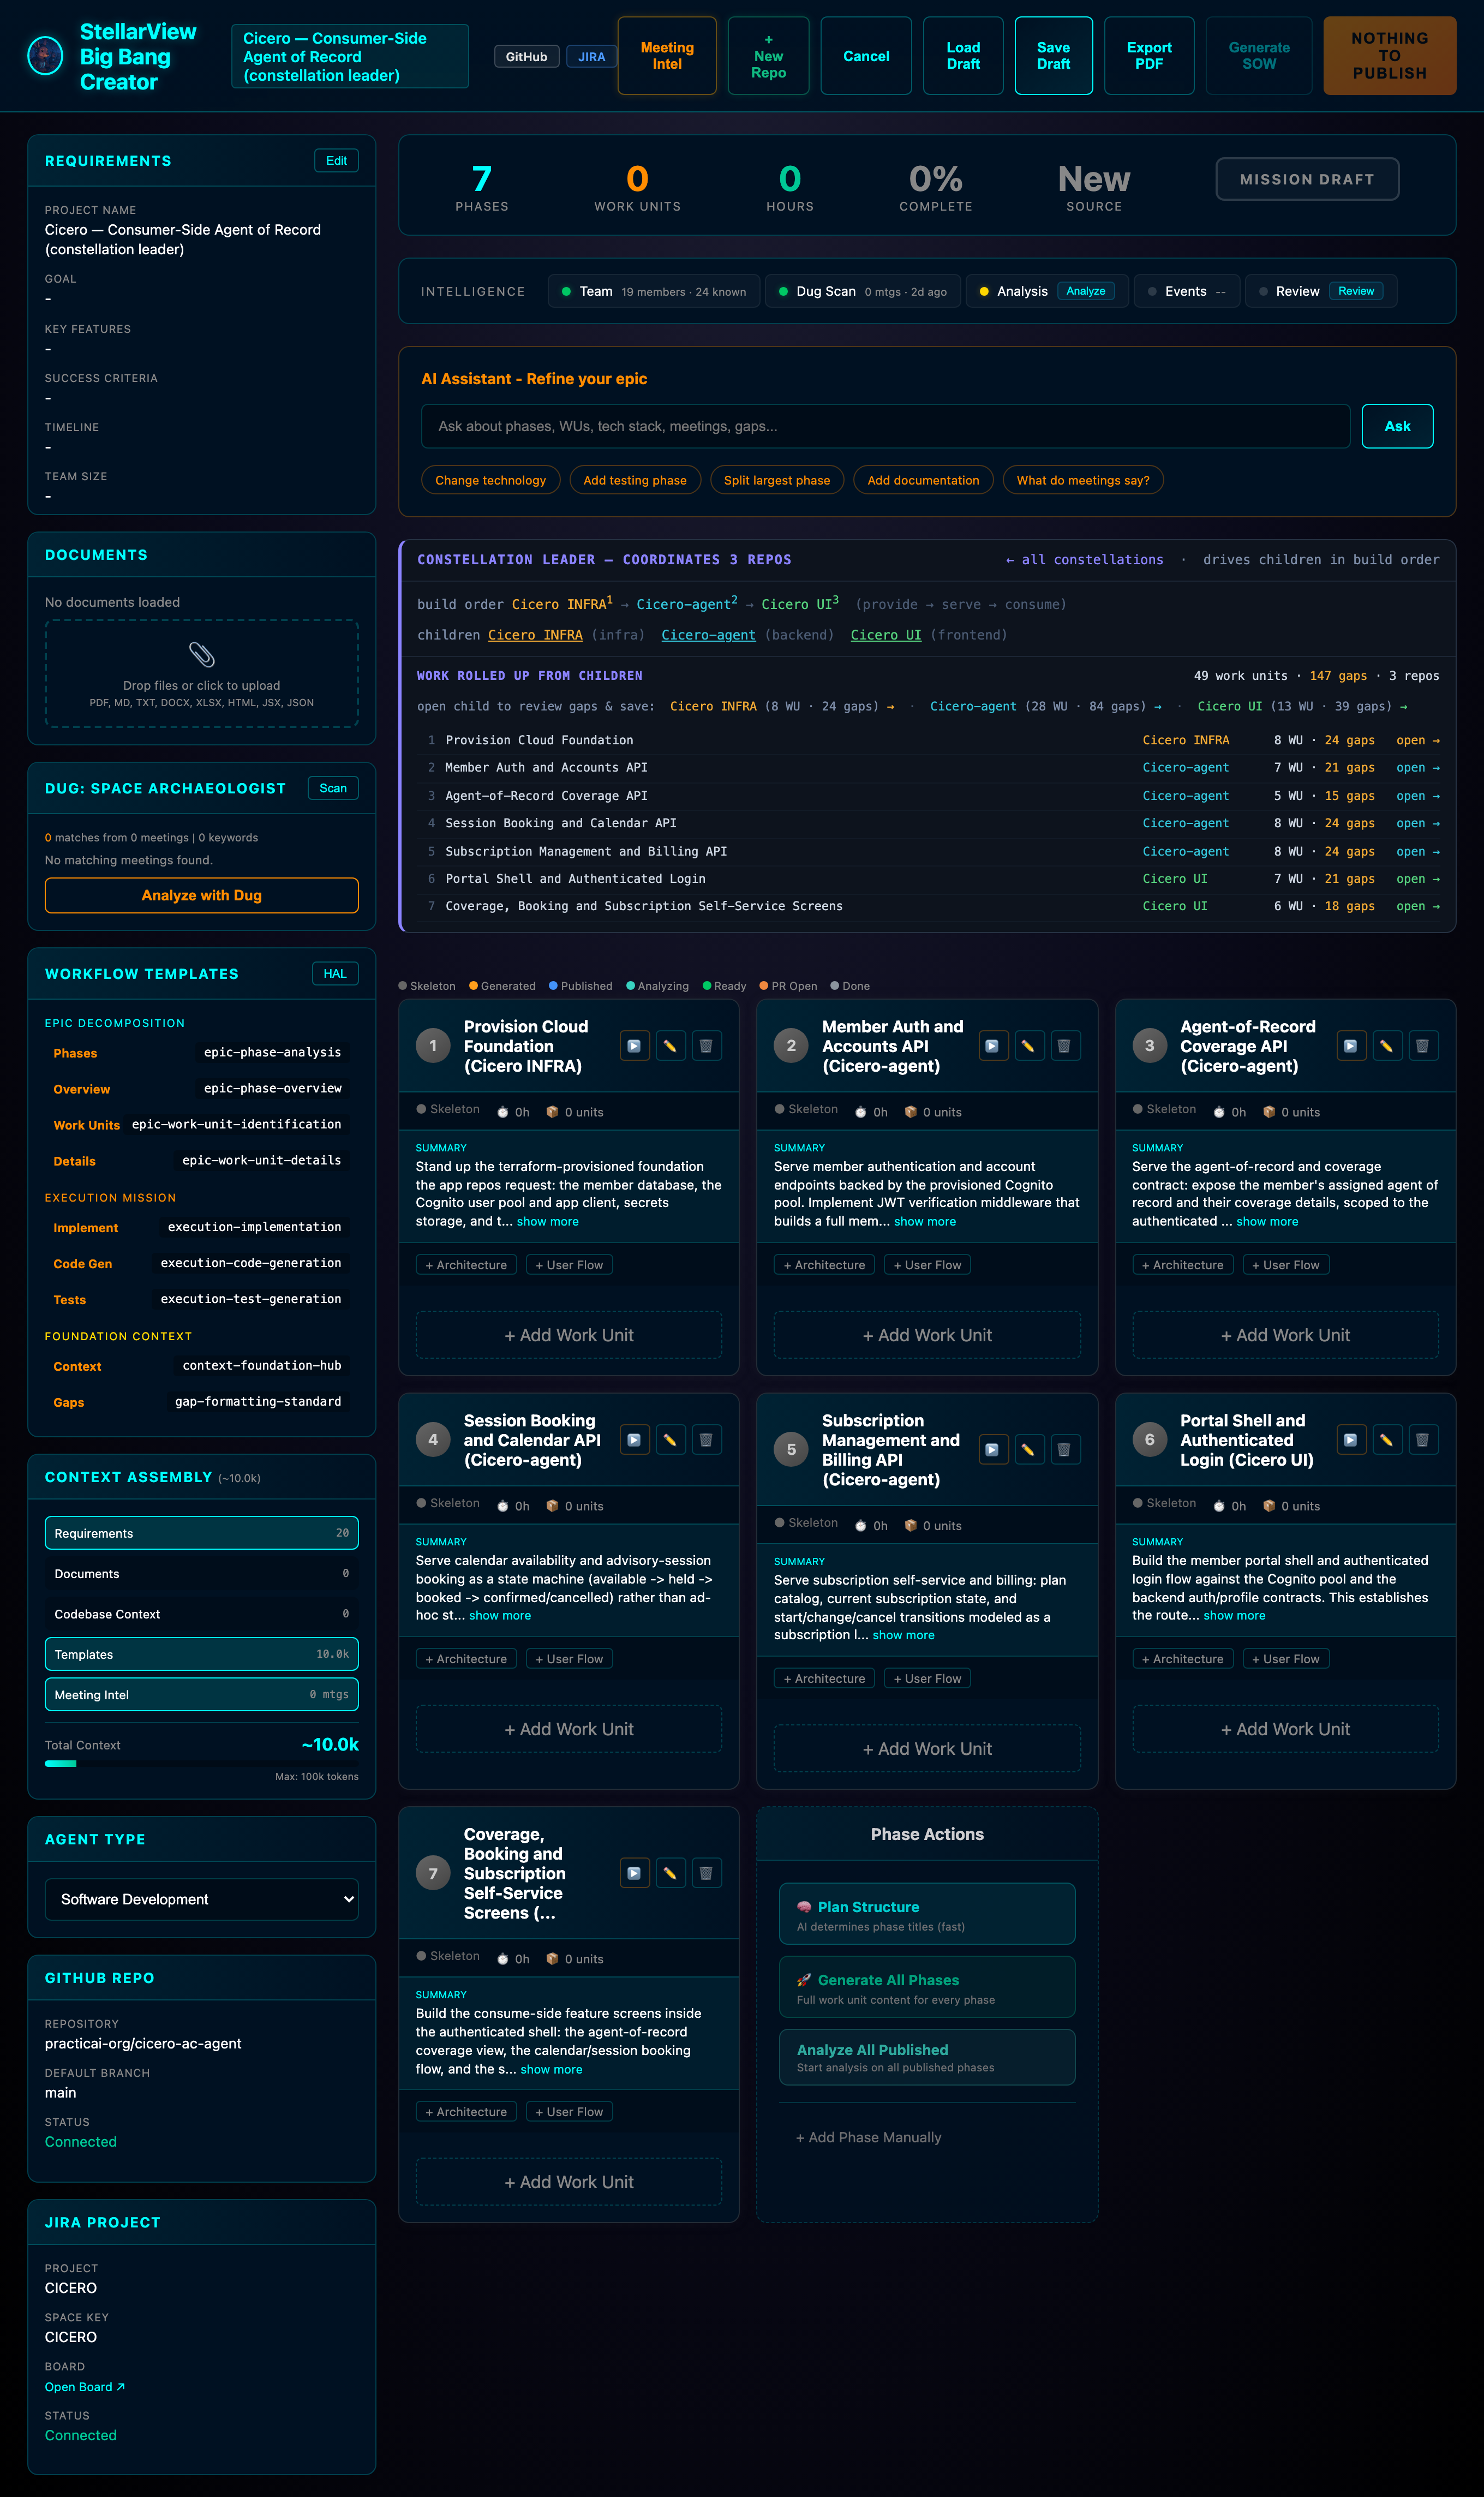Viewport: 1484px width, 2497px height.
Task: Expand show more in Session Booking summary
Action: point(500,1616)
